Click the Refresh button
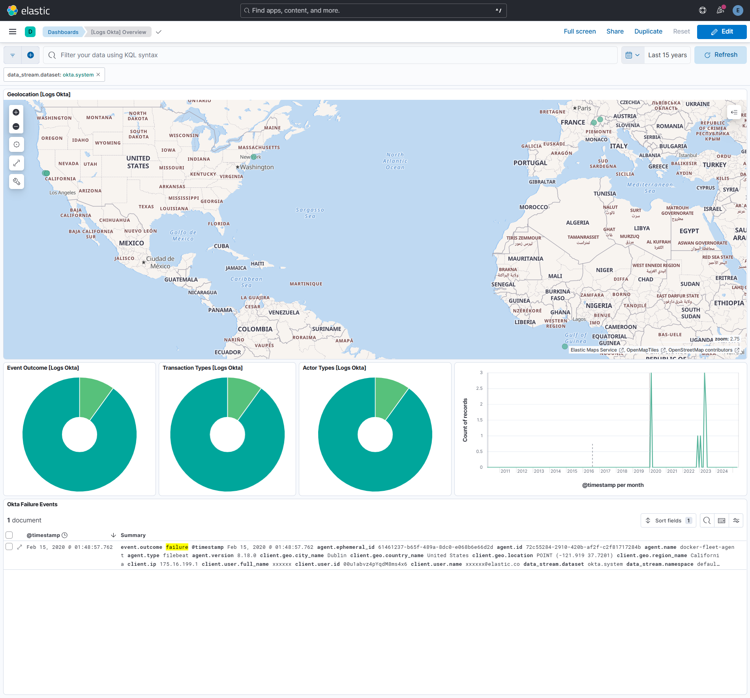750x698 pixels. [720, 55]
